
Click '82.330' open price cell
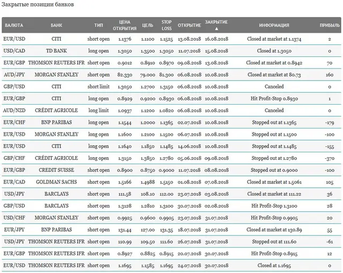point(125,75)
